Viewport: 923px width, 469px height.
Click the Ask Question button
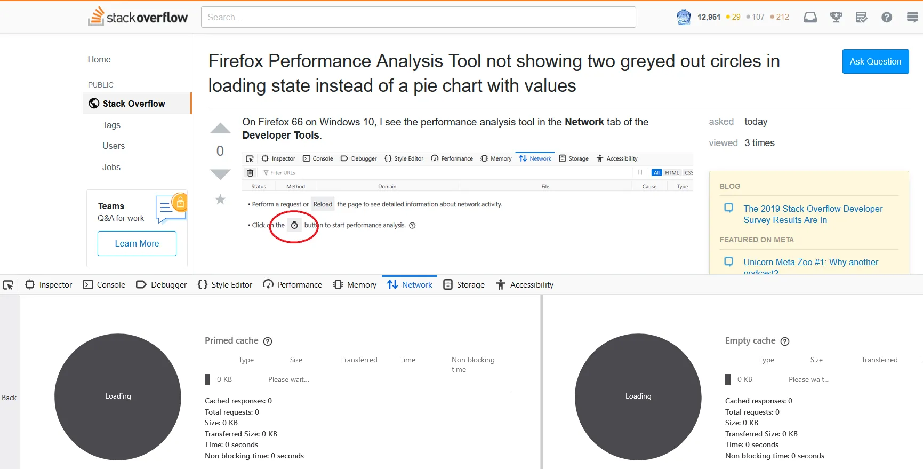coord(875,61)
